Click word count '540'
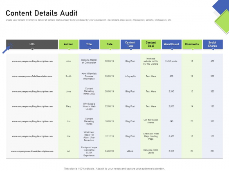 click(x=171, y=121)
